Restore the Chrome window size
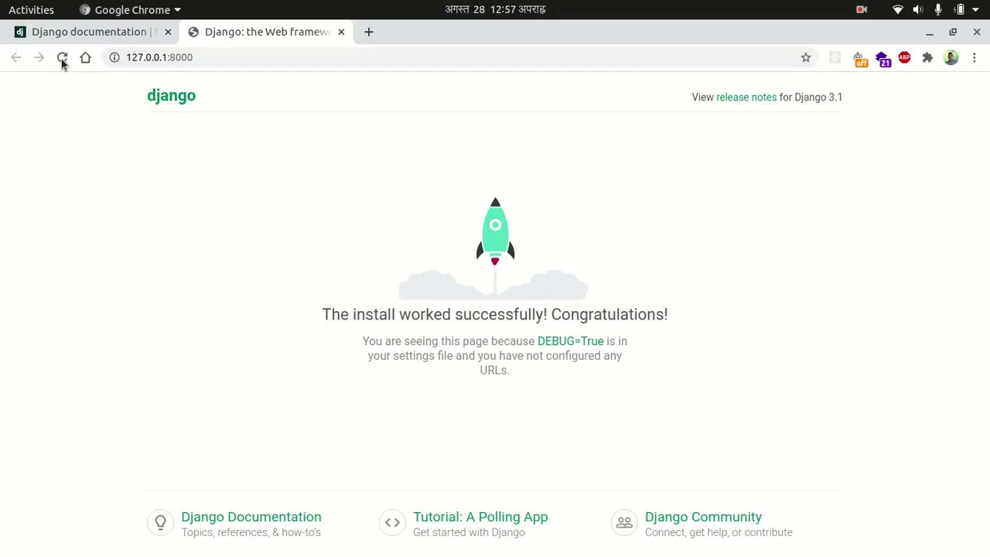Viewport: 990px width, 557px height. pos(953,32)
